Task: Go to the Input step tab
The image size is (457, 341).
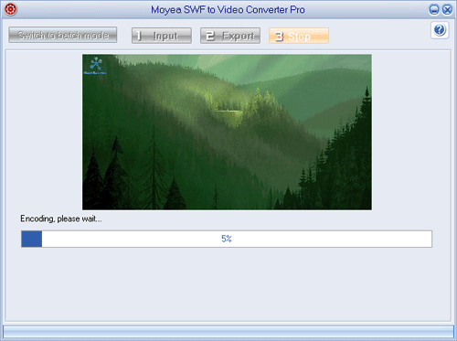Action: (162, 36)
